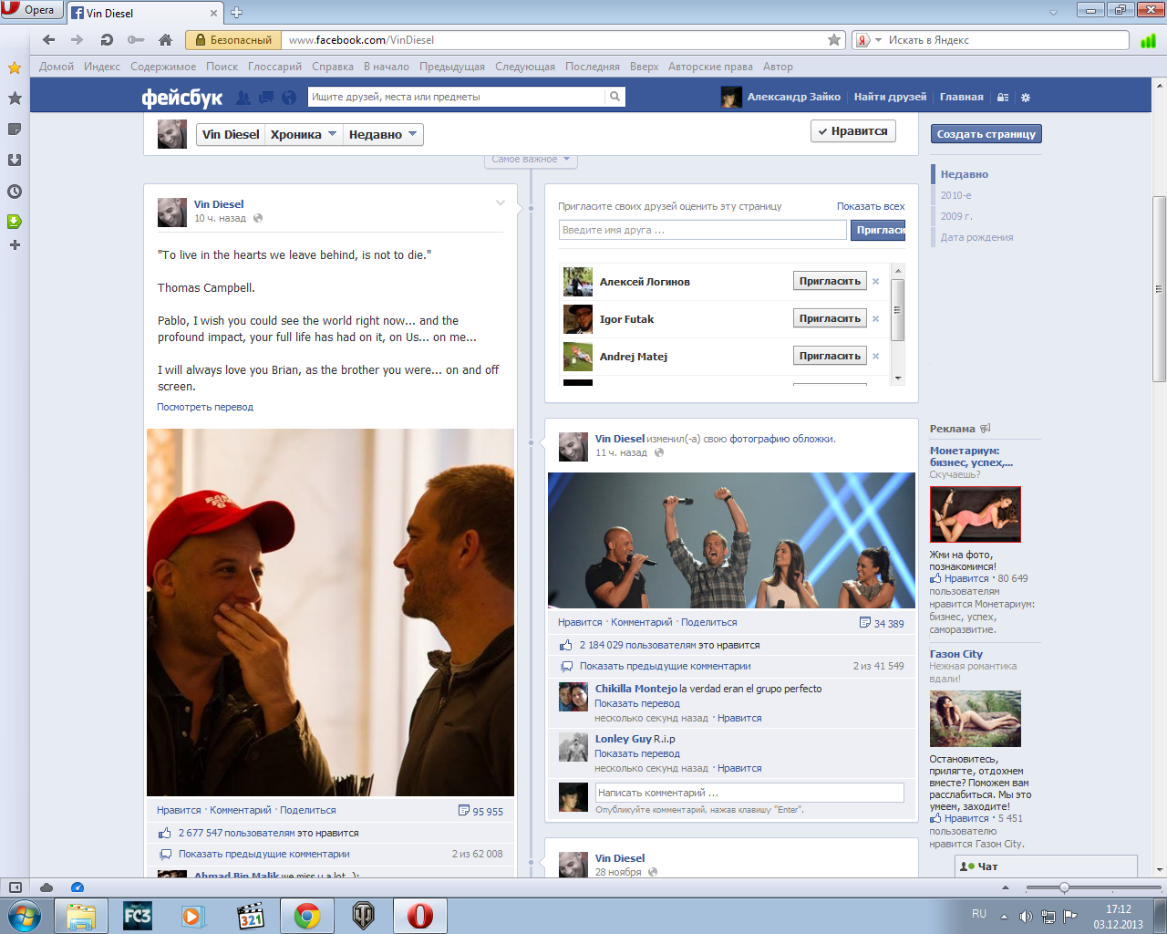
Task: Click the friend name input field
Action: coord(703,230)
